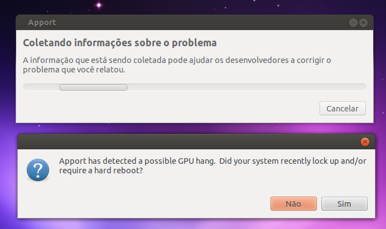Click the blue question mark icon
386x229 pixels.
click(38, 170)
